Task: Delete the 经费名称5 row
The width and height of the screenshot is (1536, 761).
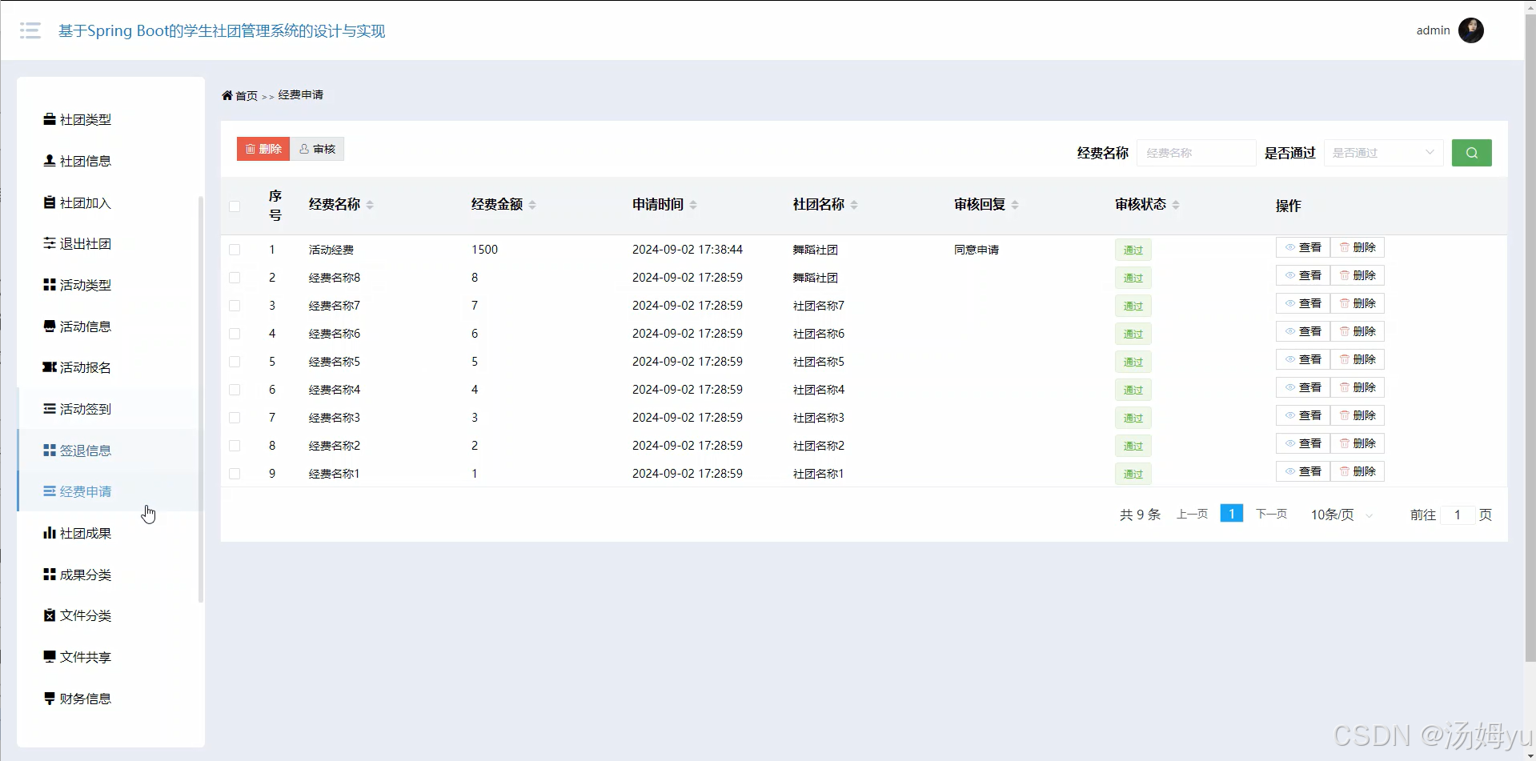Action: point(1358,359)
